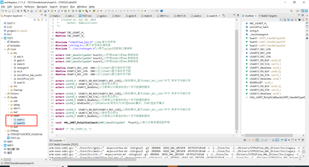Open the Build hammer dropdown arrow
This screenshot has width=309, height=167.
[x=28, y=11]
